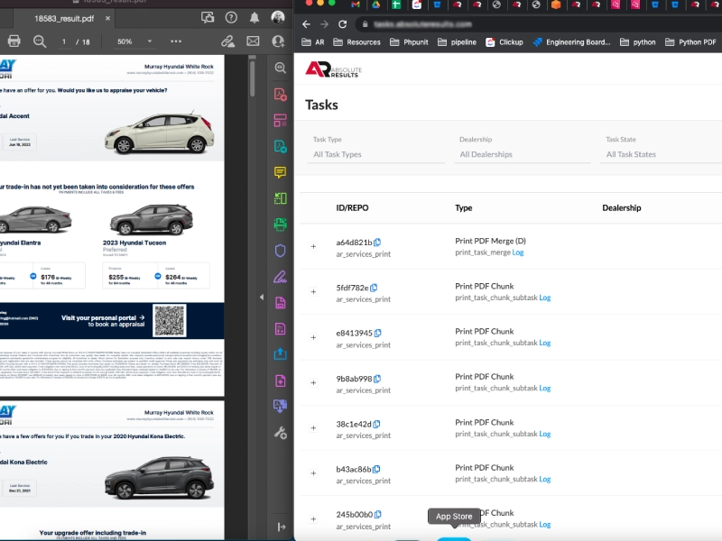Switch to the Gmail browser tab
The image size is (722, 541).
pos(355,5)
